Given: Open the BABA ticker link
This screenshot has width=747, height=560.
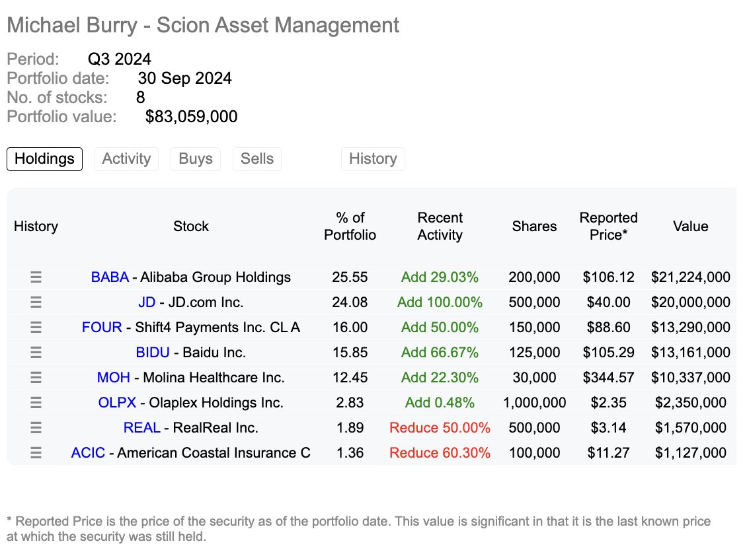Looking at the screenshot, I should click(x=110, y=277).
